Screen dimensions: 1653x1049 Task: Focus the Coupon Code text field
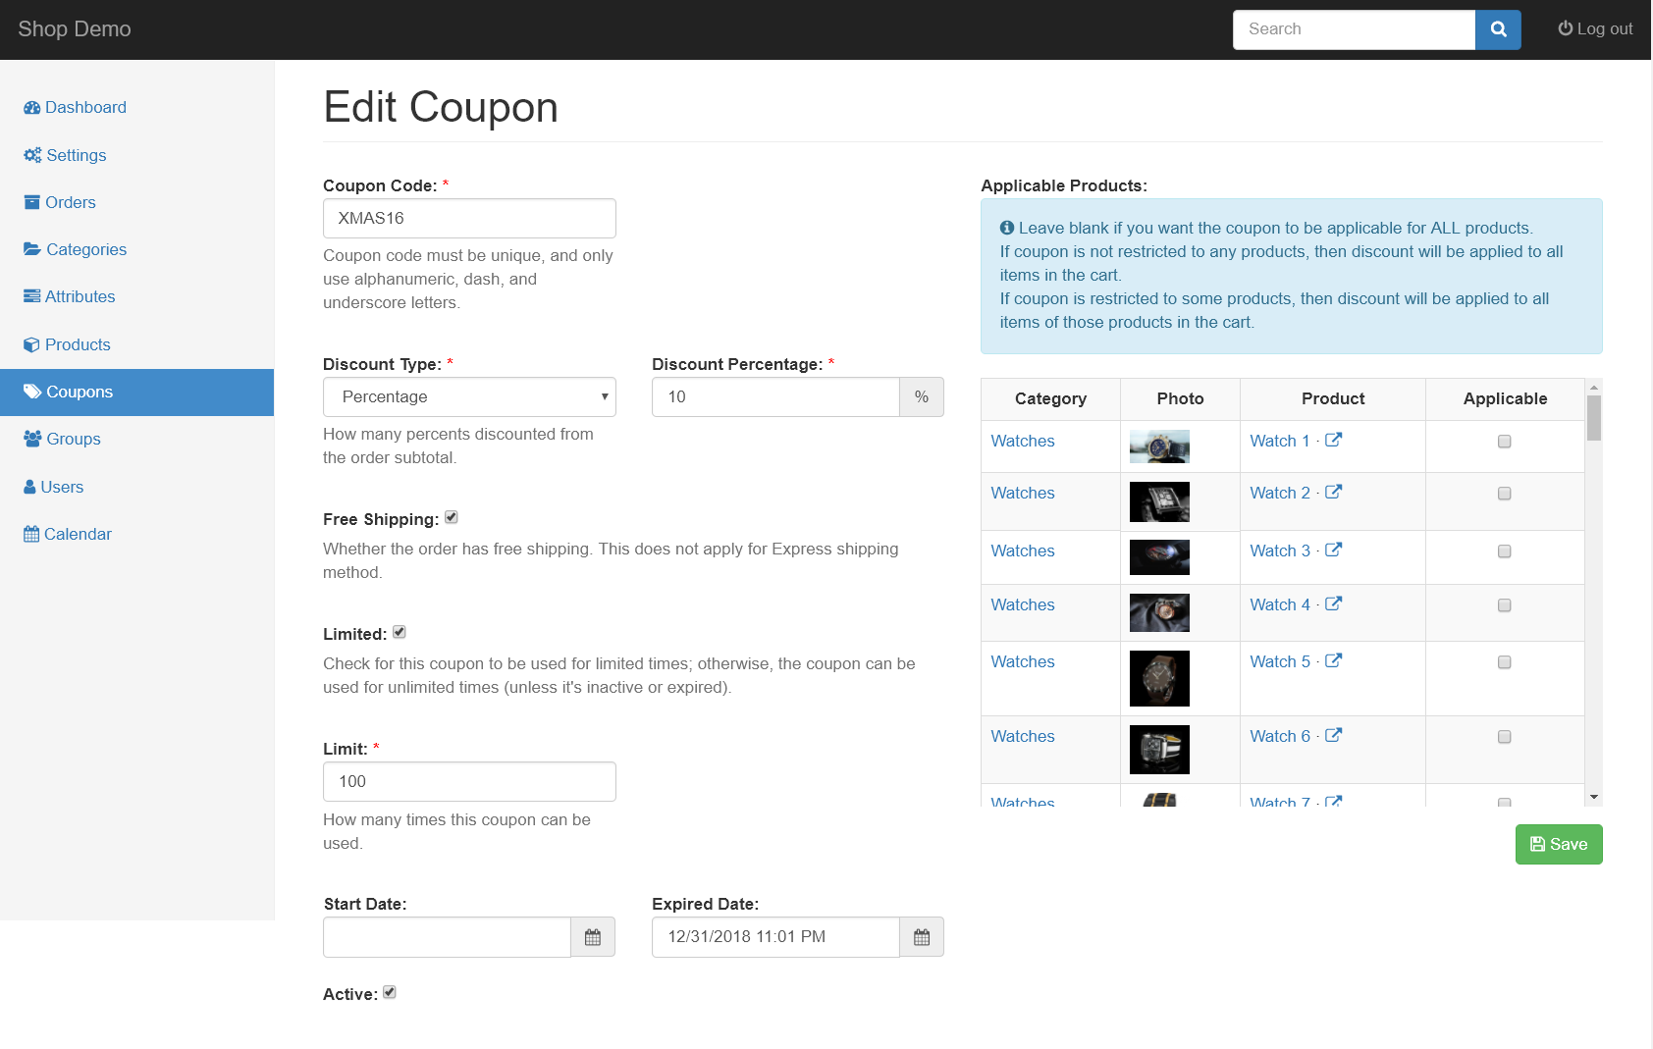click(469, 218)
